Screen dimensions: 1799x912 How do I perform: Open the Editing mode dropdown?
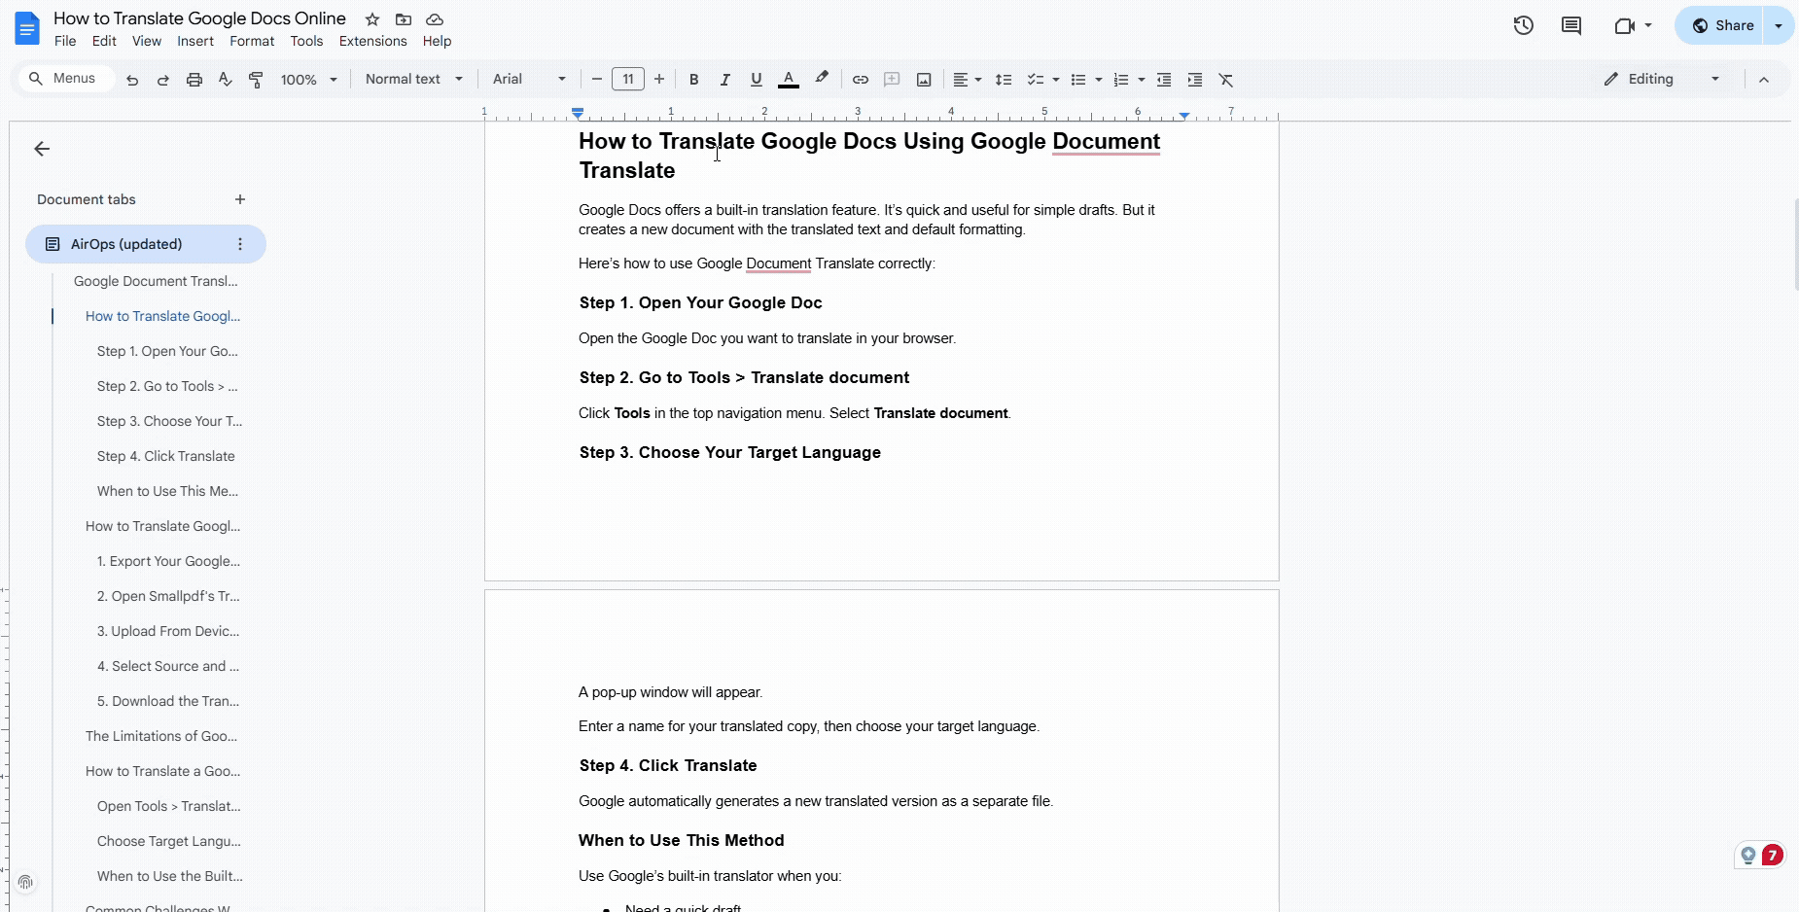click(x=1663, y=79)
